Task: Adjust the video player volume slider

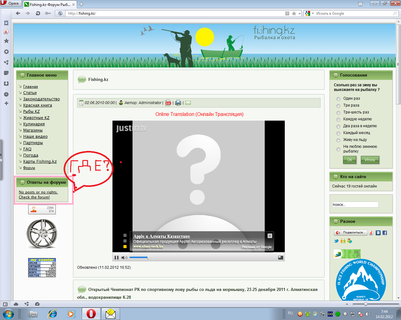Action: 139,257
